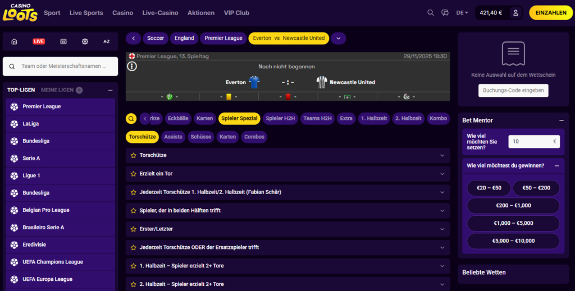The width and height of the screenshot is (575, 291).
Task: Switch to Spieler H2H tab
Action: 280,119
